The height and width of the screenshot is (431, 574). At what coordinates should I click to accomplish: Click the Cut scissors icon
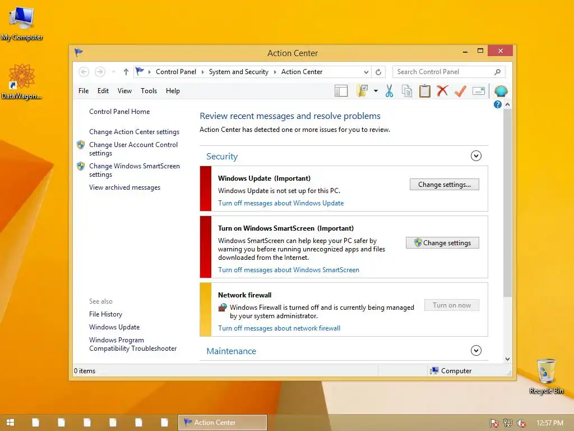tap(389, 91)
